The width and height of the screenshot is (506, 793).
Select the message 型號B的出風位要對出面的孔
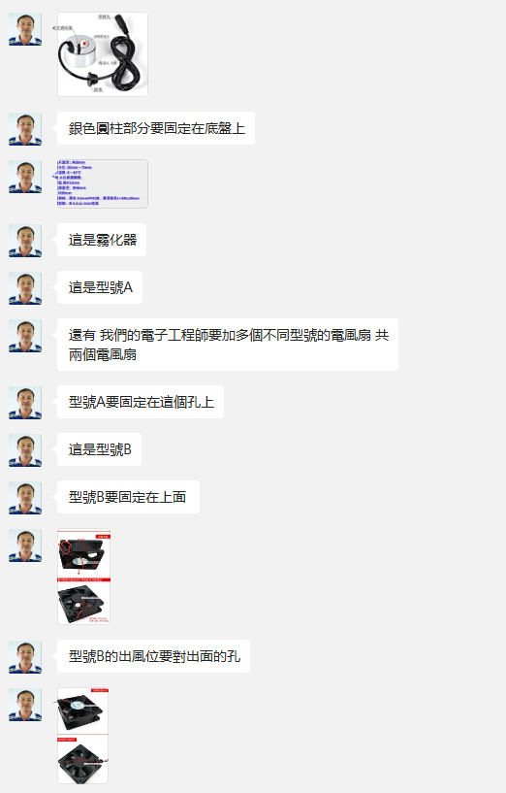153,656
